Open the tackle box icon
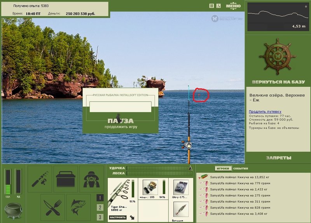 click(65, 179)
